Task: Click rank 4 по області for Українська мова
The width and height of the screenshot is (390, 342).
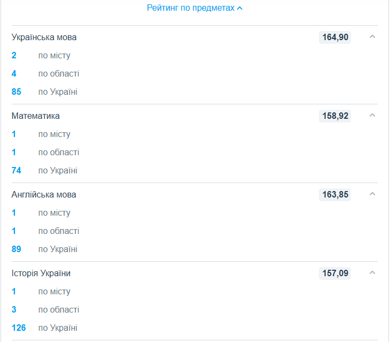Action: click(x=14, y=73)
